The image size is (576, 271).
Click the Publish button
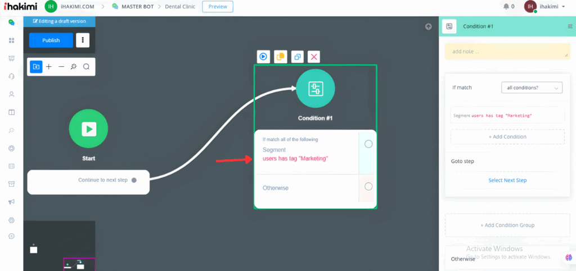[x=51, y=40]
